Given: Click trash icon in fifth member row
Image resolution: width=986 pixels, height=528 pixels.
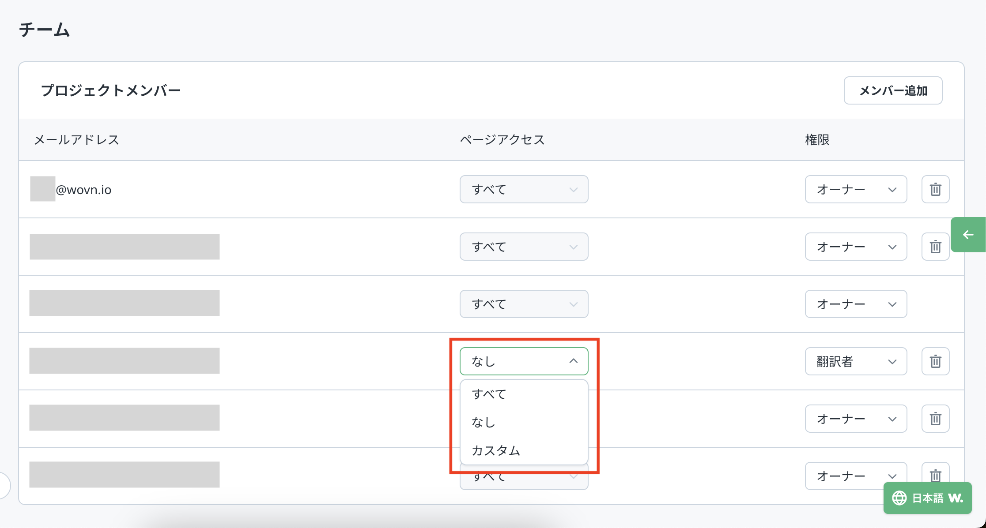Looking at the screenshot, I should [935, 419].
